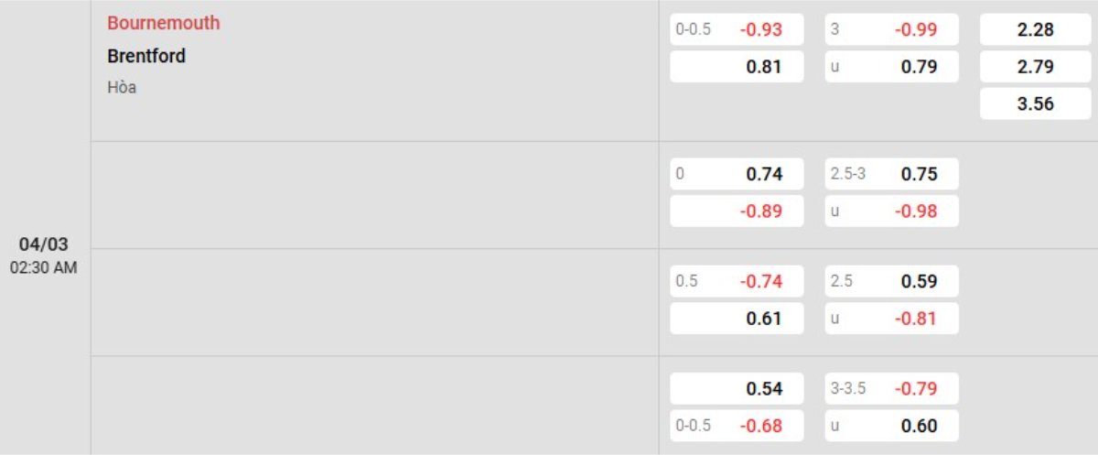Click the 04/03 02:30 AM match time
Viewport: 1098px width, 455px height.
click(44, 255)
